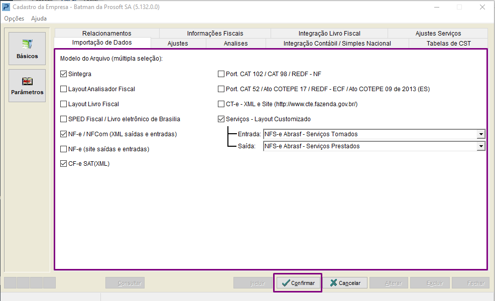Uncheck the CF-e SAT(XML) option

(x=63, y=164)
